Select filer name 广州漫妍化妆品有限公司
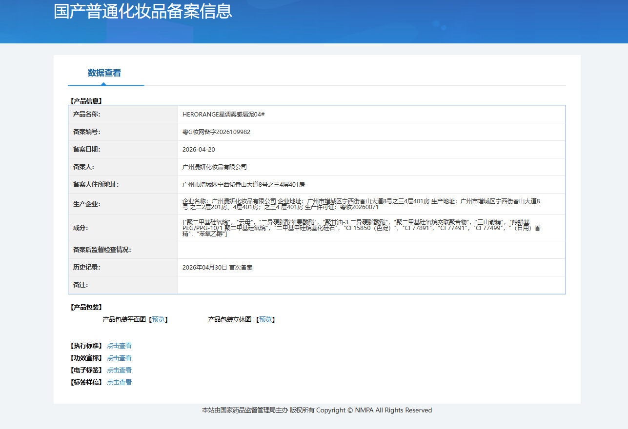This screenshot has width=628, height=429. (x=215, y=167)
